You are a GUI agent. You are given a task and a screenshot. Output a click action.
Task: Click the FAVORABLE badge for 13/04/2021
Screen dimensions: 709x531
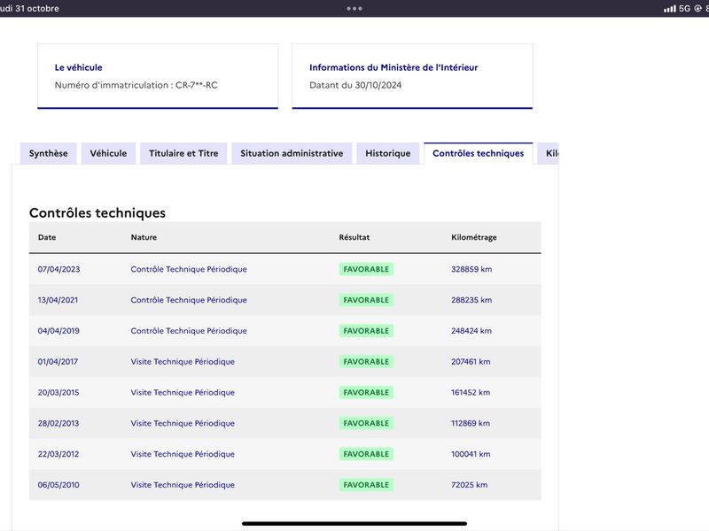[x=366, y=300]
